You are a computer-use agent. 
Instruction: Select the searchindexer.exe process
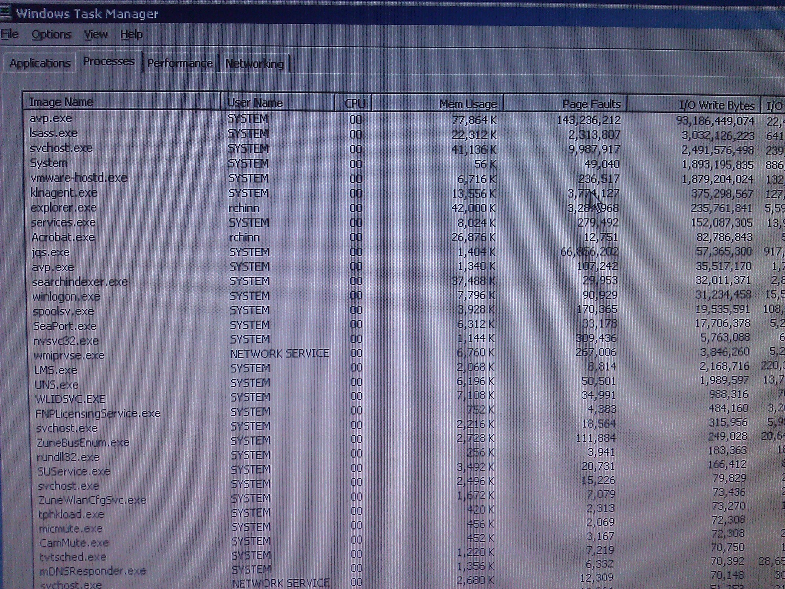pyautogui.click(x=79, y=281)
